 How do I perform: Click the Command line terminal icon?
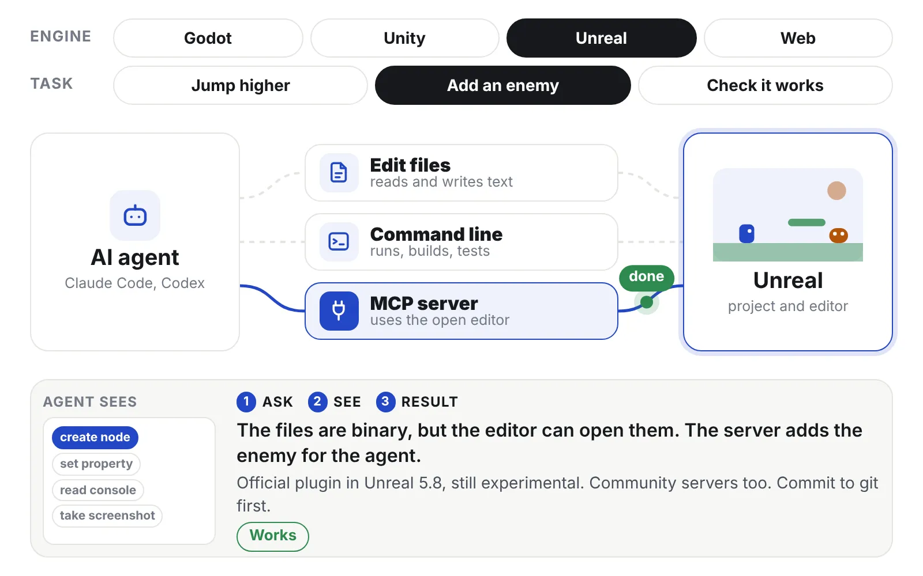click(x=339, y=242)
